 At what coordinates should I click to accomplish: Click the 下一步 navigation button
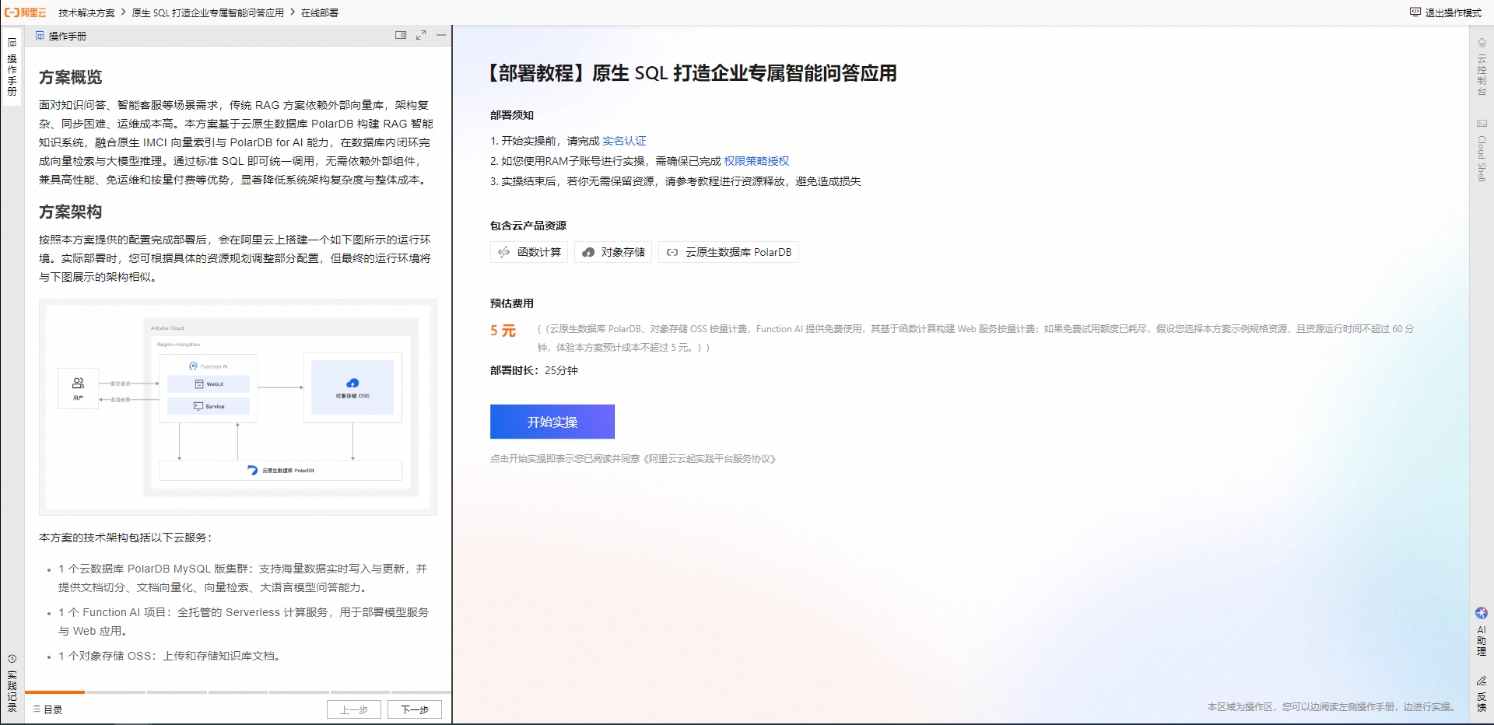tap(414, 709)
